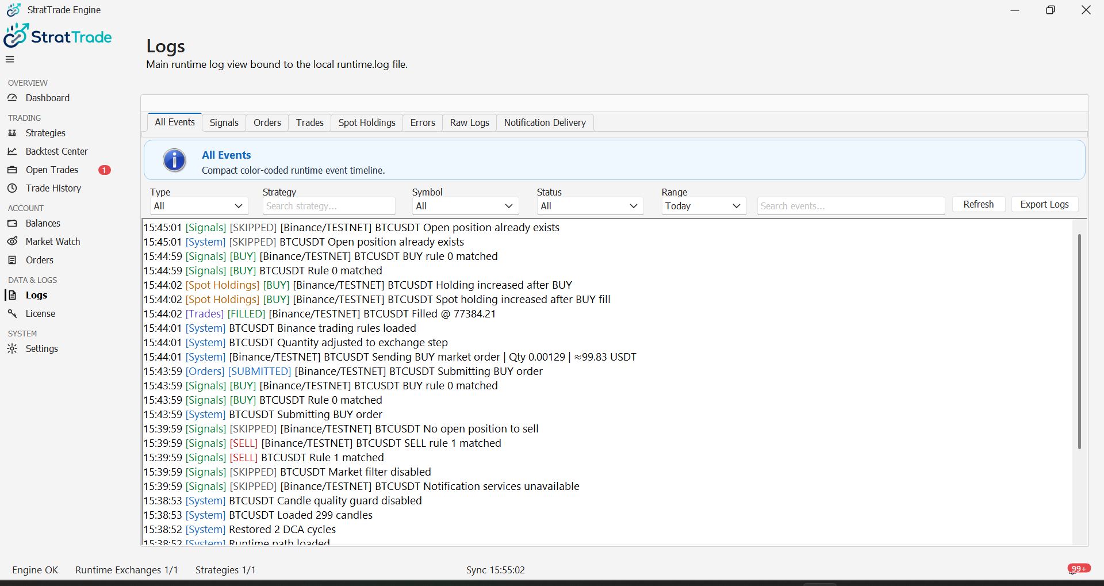Click the Runtime Exchanges 1/1 status
1104x586 pixels.
[x=126, y=570]
